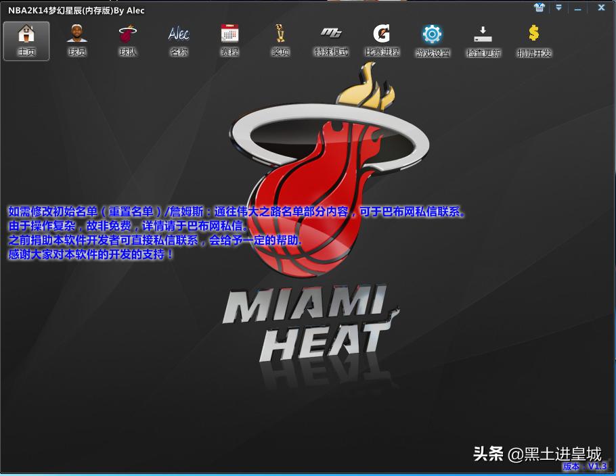
Task: Click the 游戏设置 toolbar label text
Action: pyautogui.click(x=432, y=51)
